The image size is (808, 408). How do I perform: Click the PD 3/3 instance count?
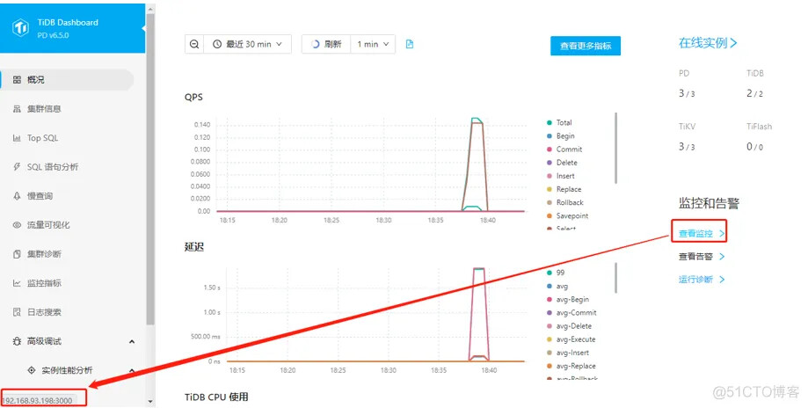click(x=687, y=93)
